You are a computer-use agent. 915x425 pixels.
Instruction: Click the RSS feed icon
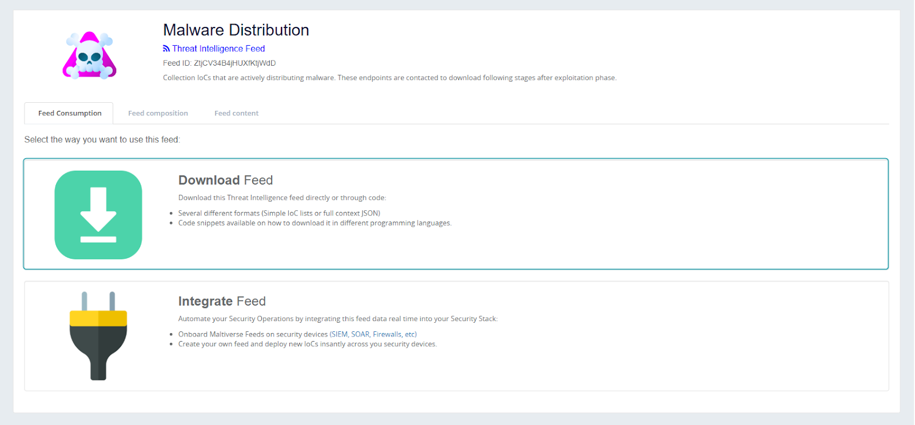click(166, 49)
